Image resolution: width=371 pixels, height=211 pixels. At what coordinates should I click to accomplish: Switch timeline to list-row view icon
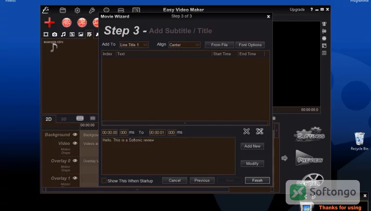(x=80, y=118)
